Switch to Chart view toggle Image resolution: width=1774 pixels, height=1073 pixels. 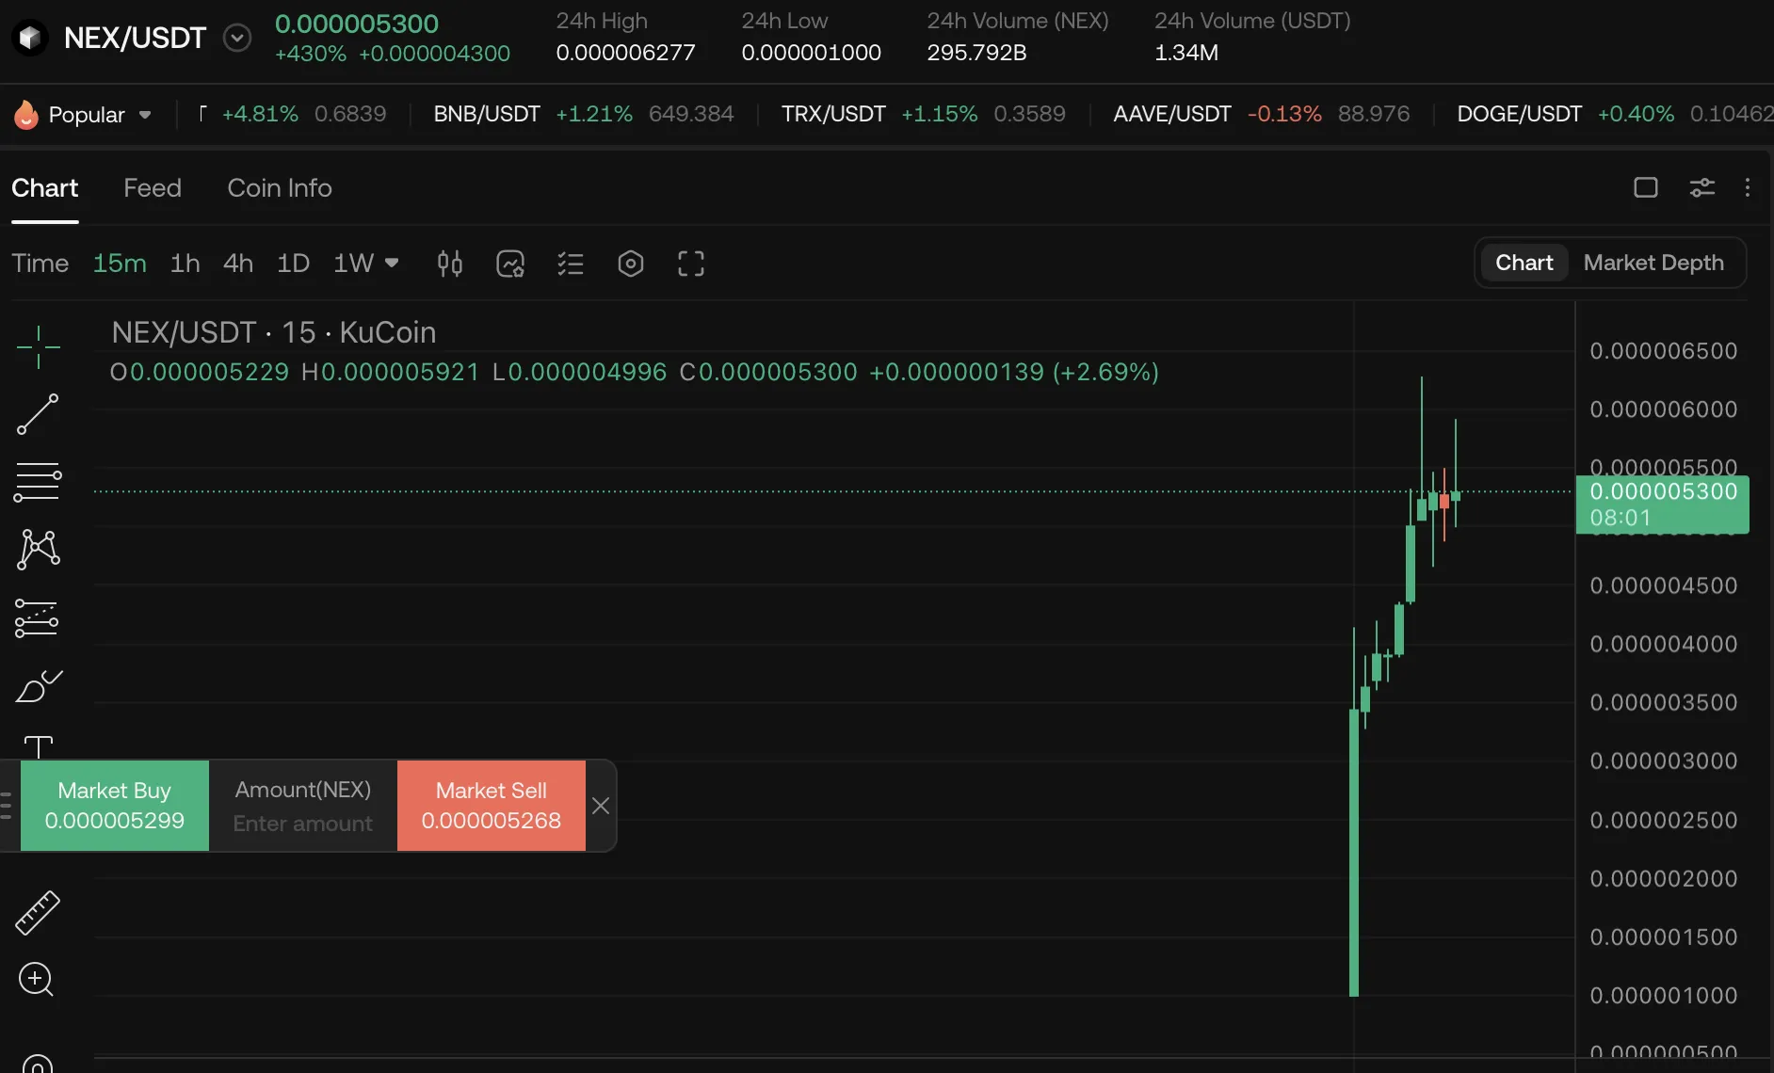(1524, 263)
